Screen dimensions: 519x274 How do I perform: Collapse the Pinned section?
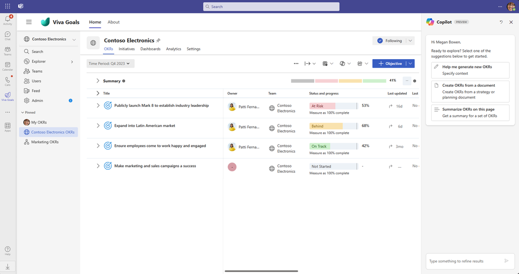22,113
